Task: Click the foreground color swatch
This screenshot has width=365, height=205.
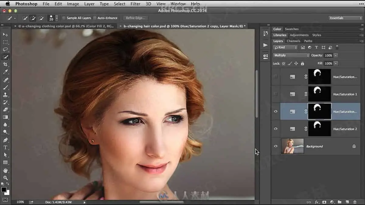Action: 4,190
